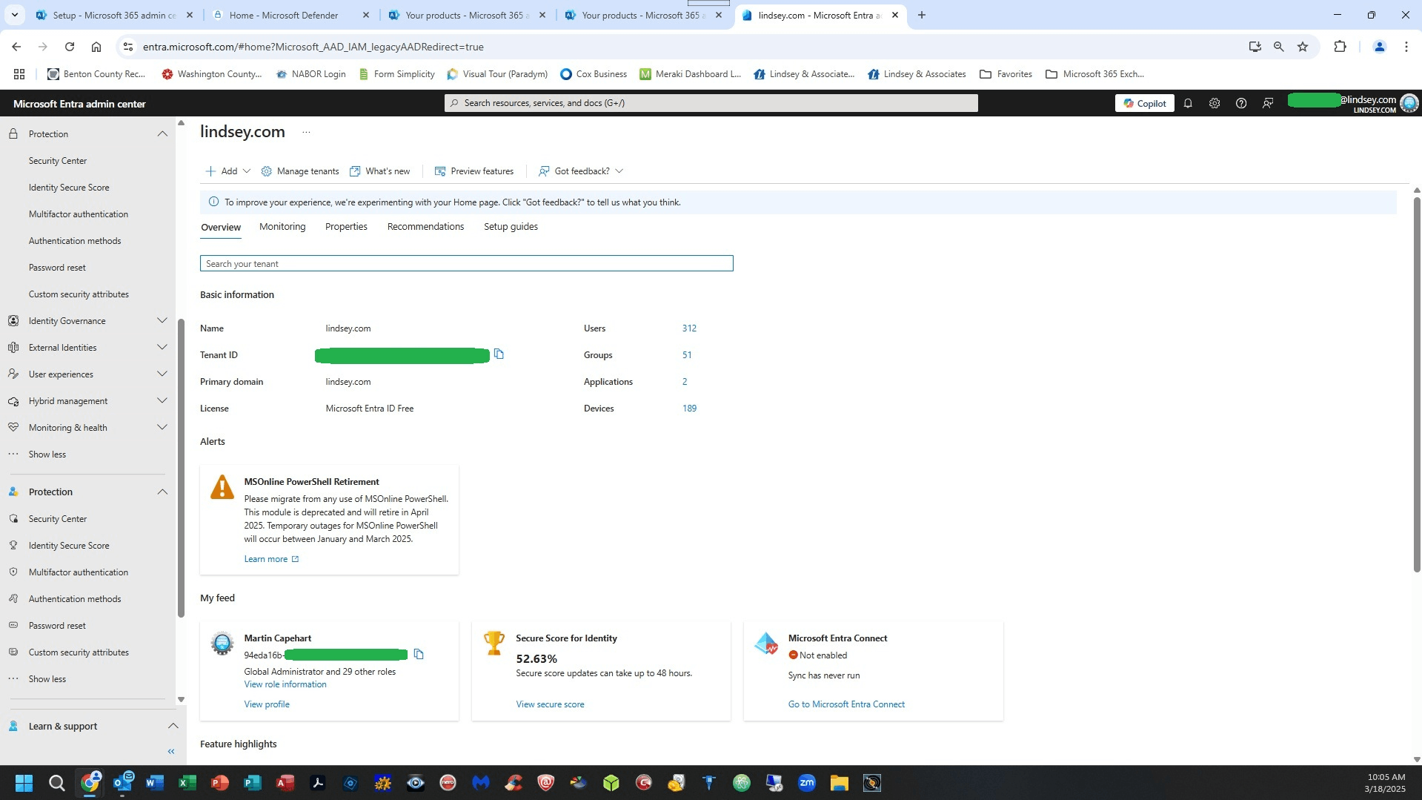This screenshot has width=1422, height=800.
Task: Click View secure score link
Action: pyautogui.click(x=550, y=704)
